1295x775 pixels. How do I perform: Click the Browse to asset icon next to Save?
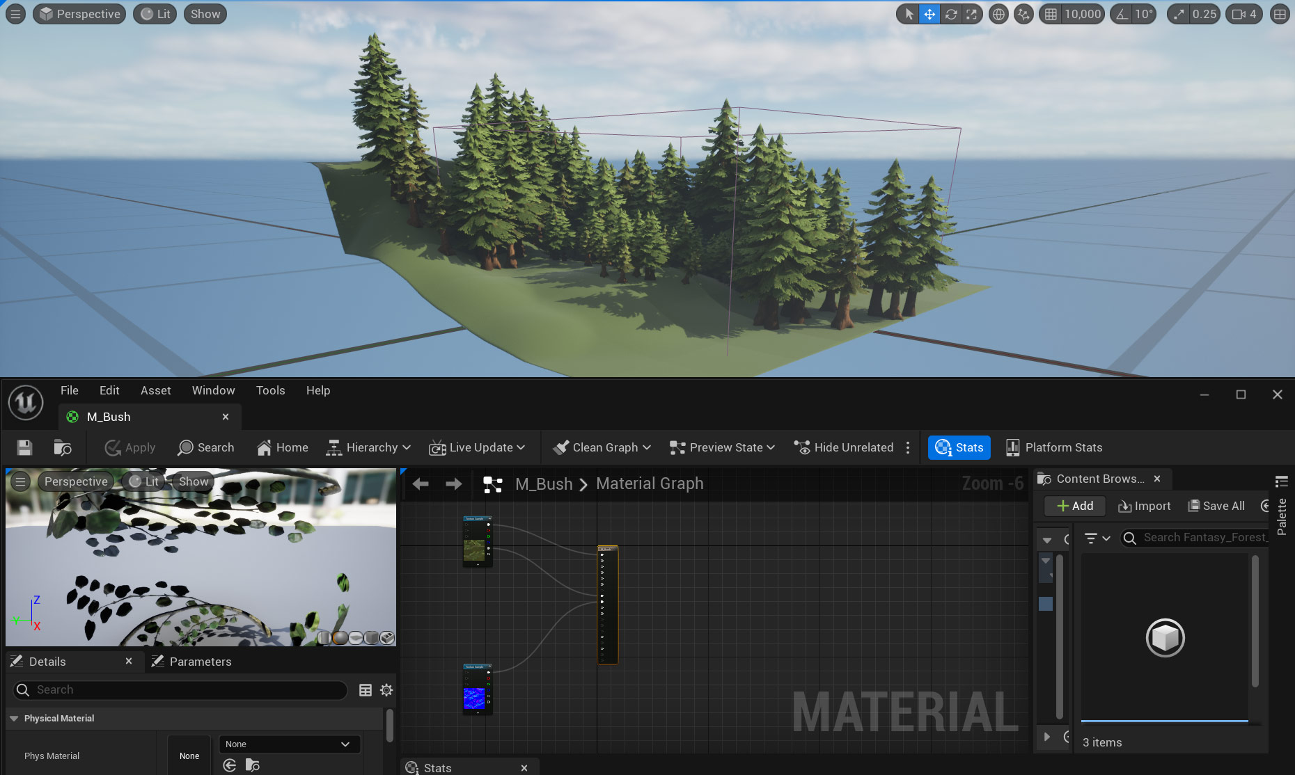pos(62,447)
